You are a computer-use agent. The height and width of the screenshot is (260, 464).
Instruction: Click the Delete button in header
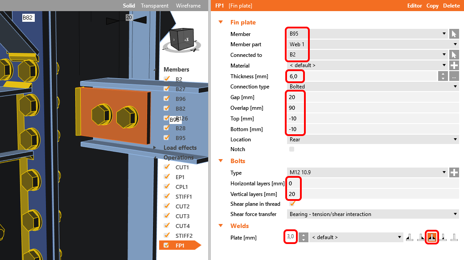451,6
